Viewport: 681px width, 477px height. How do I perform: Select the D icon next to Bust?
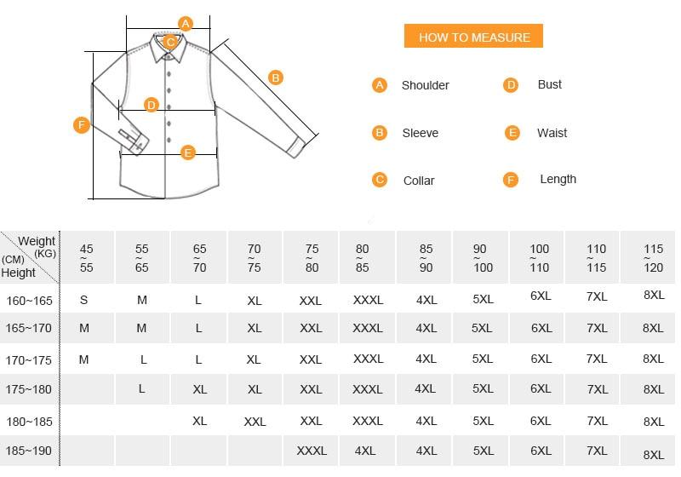click(511, 84)
